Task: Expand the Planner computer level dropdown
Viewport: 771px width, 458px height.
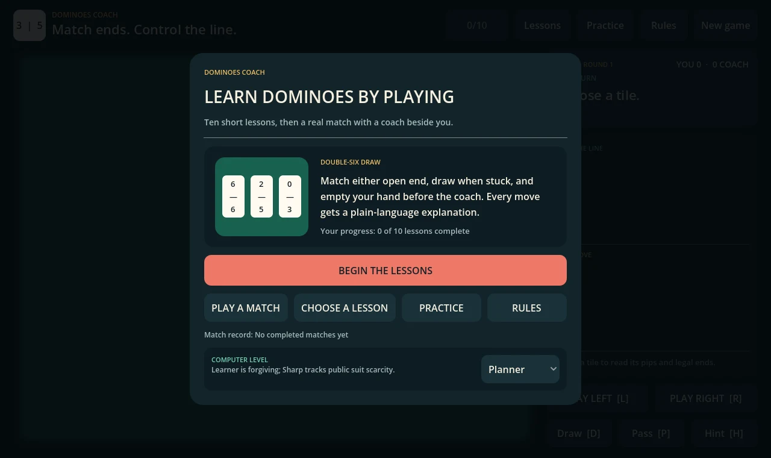Action: [x=520, y=369]
